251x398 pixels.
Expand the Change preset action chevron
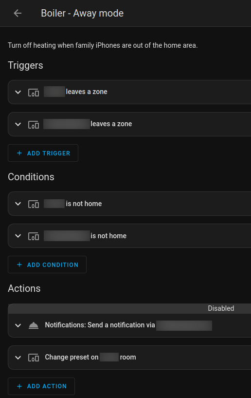click(18, 358)
